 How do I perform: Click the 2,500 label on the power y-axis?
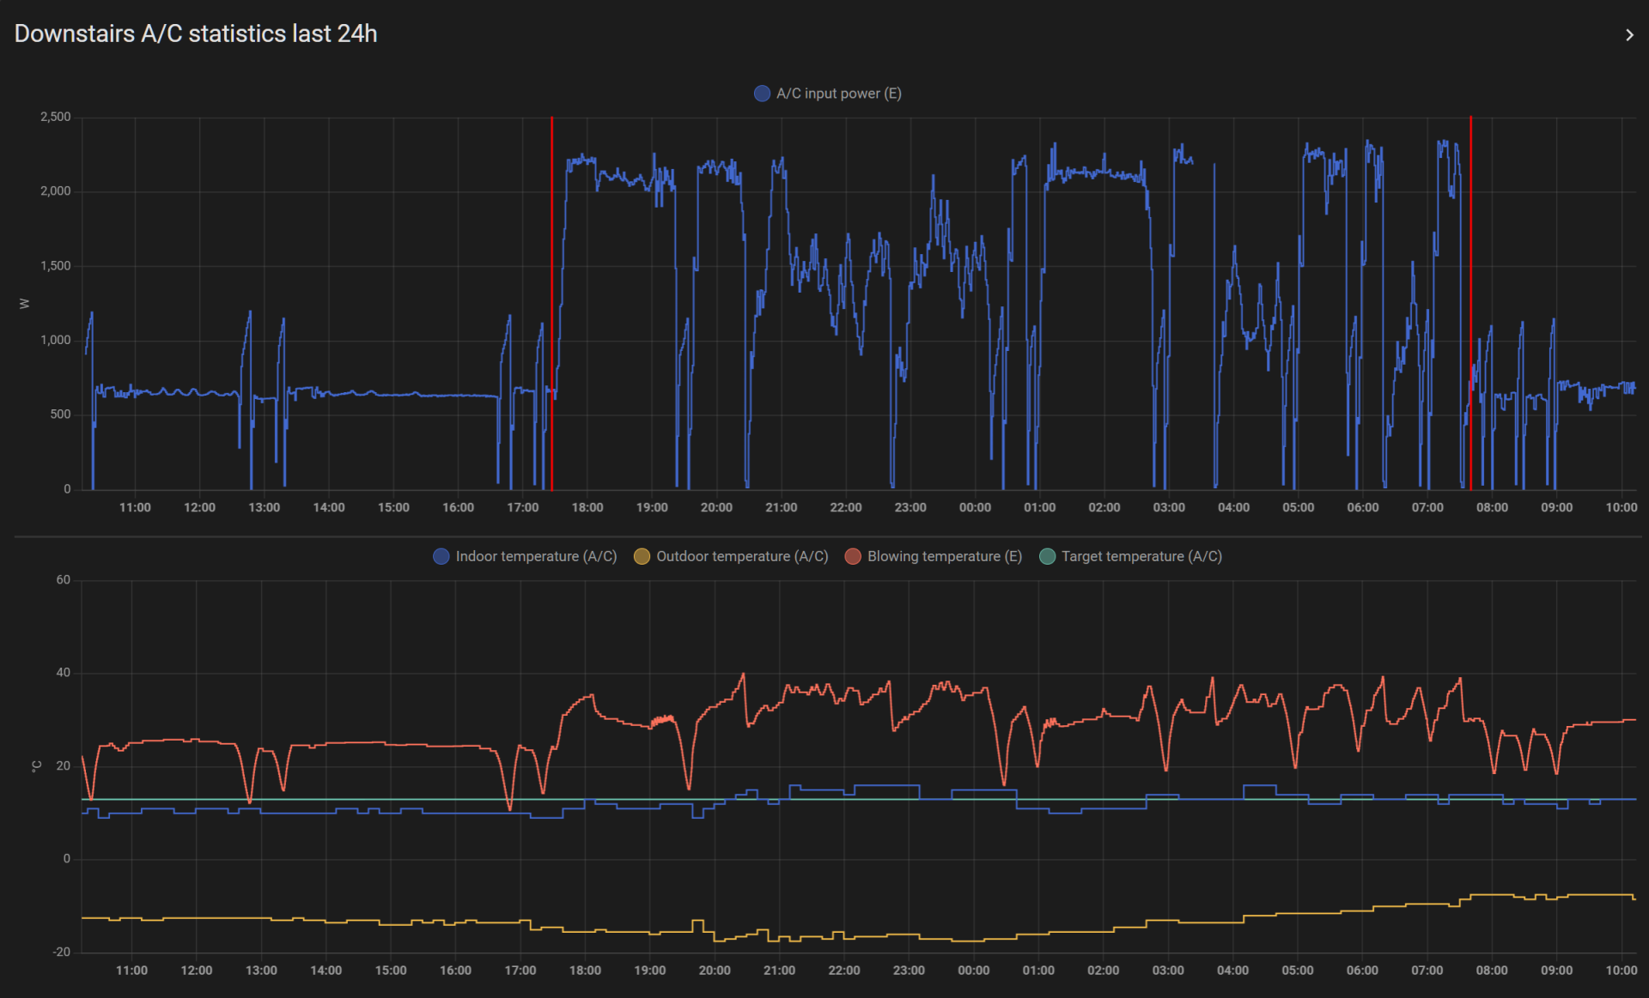tap(56, 117)
